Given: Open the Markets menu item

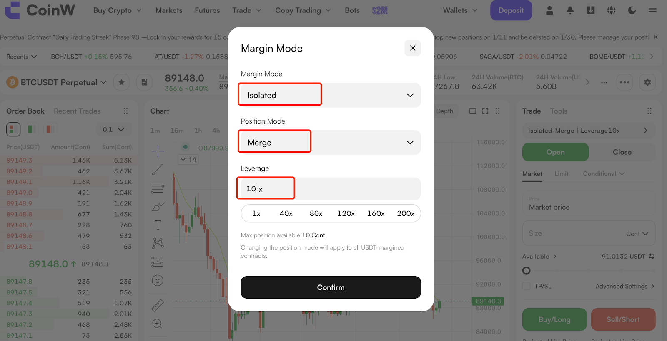Looking at the screenshot, I should (x=169, y=10).
